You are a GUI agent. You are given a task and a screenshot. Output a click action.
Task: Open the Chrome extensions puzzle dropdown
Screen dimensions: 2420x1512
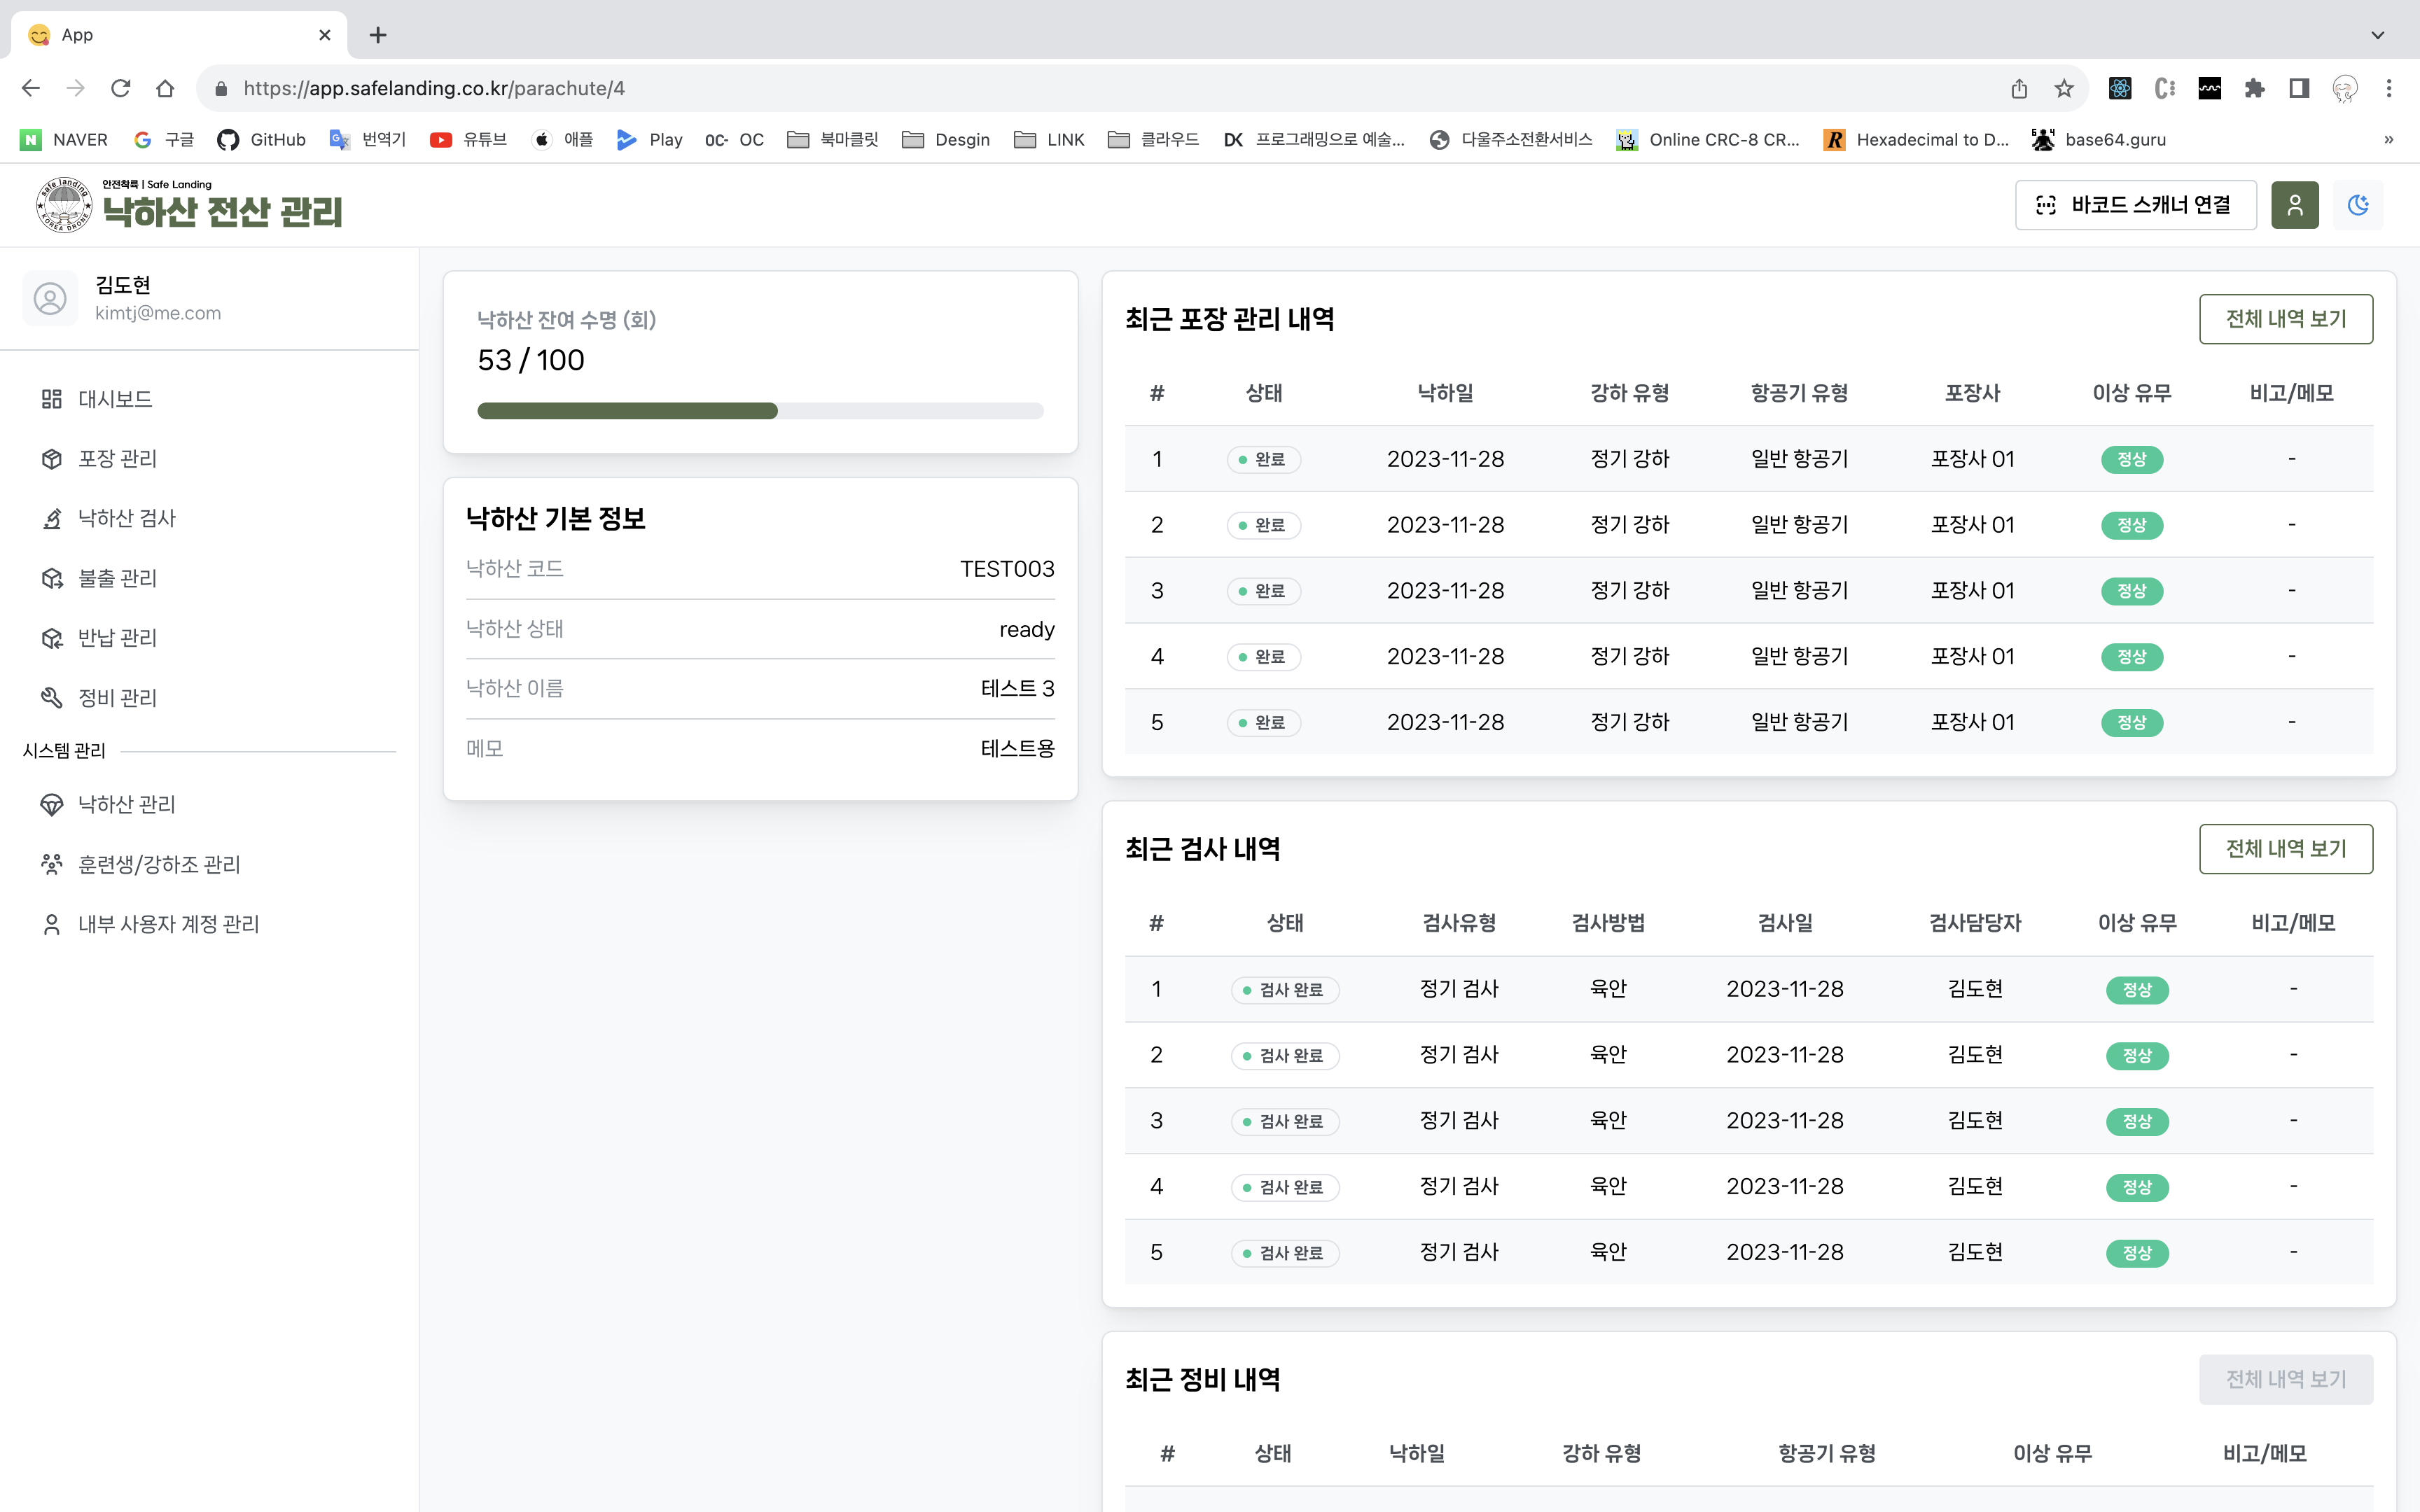click(x=2254, y=88)
